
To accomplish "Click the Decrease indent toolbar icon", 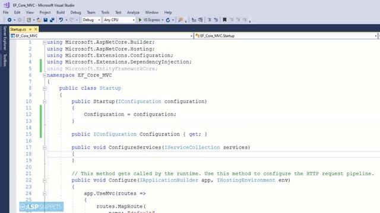I will [x=210, y=20].
